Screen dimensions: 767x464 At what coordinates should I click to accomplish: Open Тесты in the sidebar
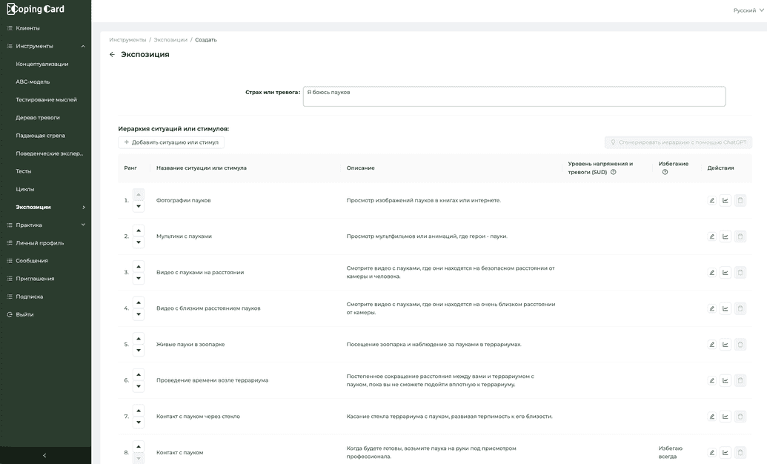[24, 171]
